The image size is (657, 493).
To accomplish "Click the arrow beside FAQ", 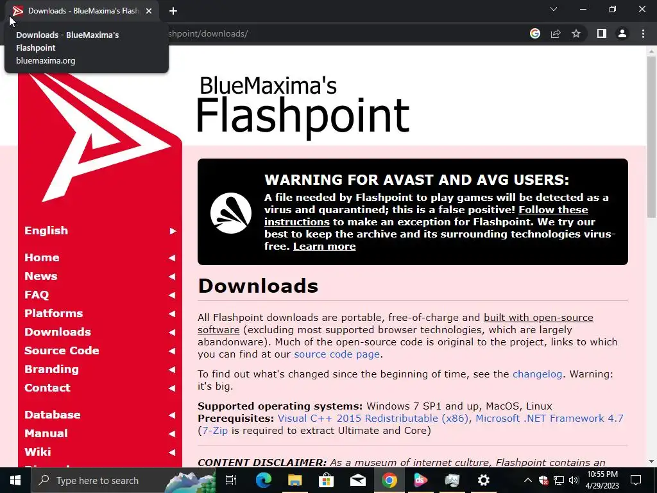I will (x=172, y=295).
